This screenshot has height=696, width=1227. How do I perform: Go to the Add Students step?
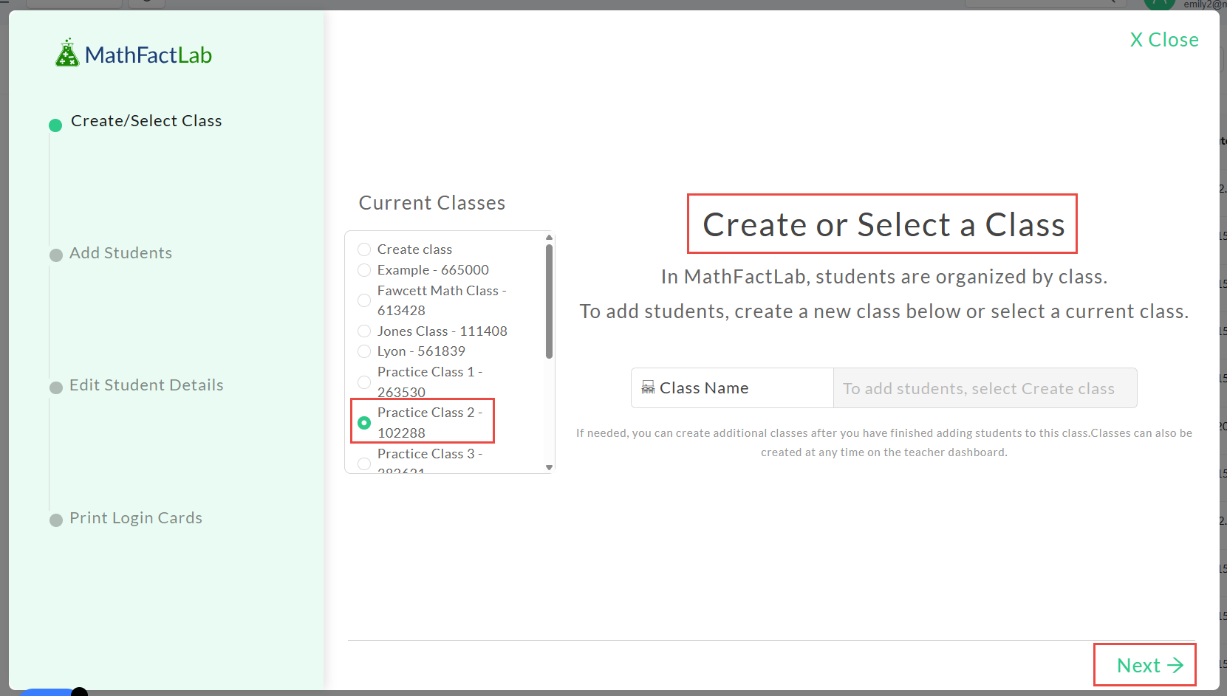[120, 253]
